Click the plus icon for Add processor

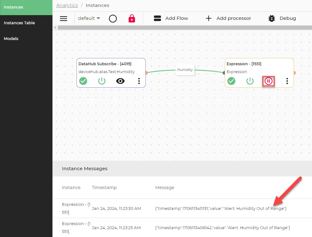click(x=209, y=18)
